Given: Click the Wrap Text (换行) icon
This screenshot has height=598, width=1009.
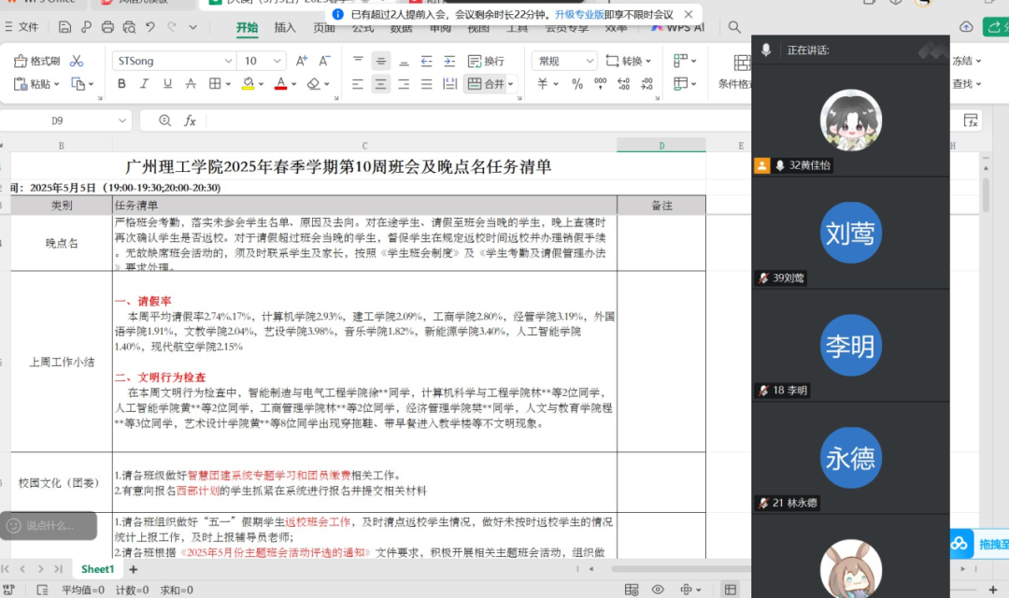Looking at the screenshot, I should 485,62.
